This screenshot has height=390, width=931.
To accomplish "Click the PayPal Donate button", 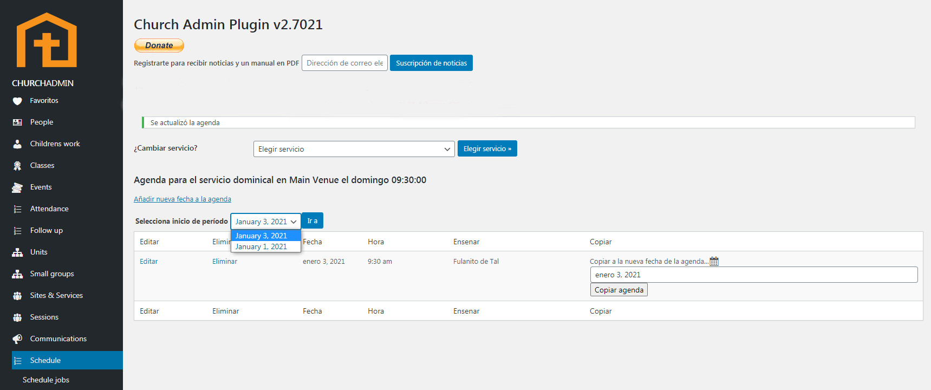I will click(159, 45).
